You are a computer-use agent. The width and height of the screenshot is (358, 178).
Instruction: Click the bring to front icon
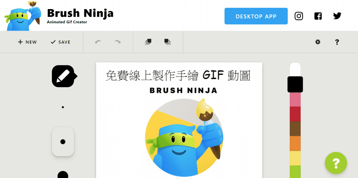(x=148, y=42)
